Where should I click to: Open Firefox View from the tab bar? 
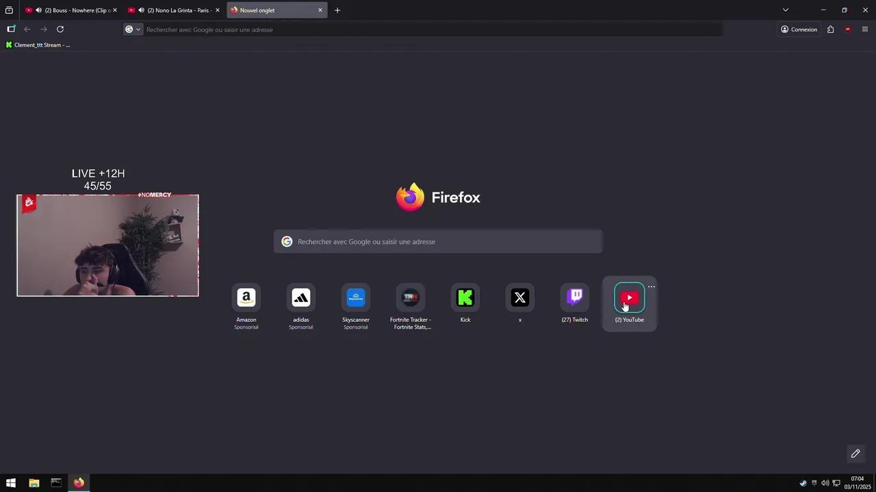[x=9, y=10]
